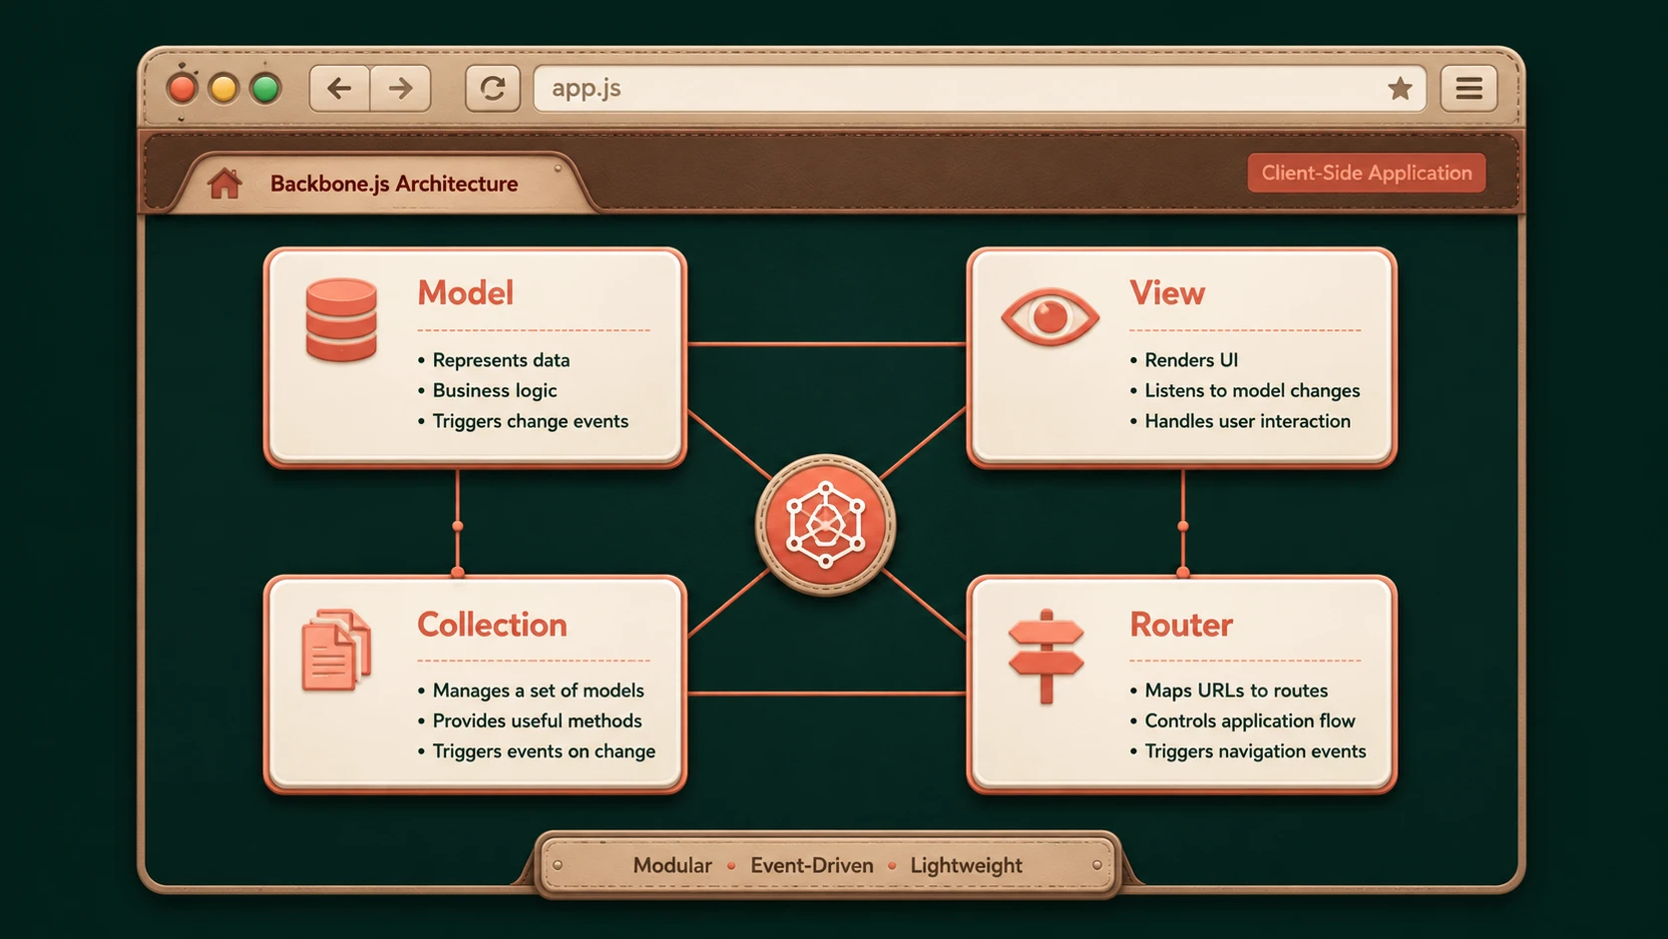Click the yellow window minimize dot
This screenshot has width=1668, height=939.
click(223, 89)
